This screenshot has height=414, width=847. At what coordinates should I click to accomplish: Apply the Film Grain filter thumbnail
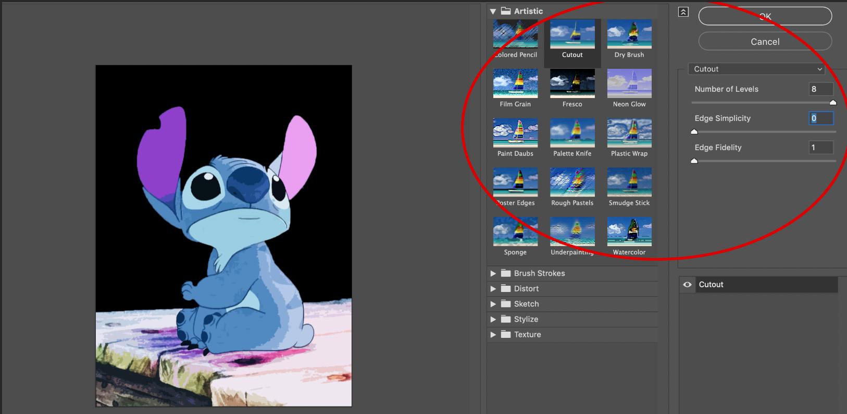(515, 83)
